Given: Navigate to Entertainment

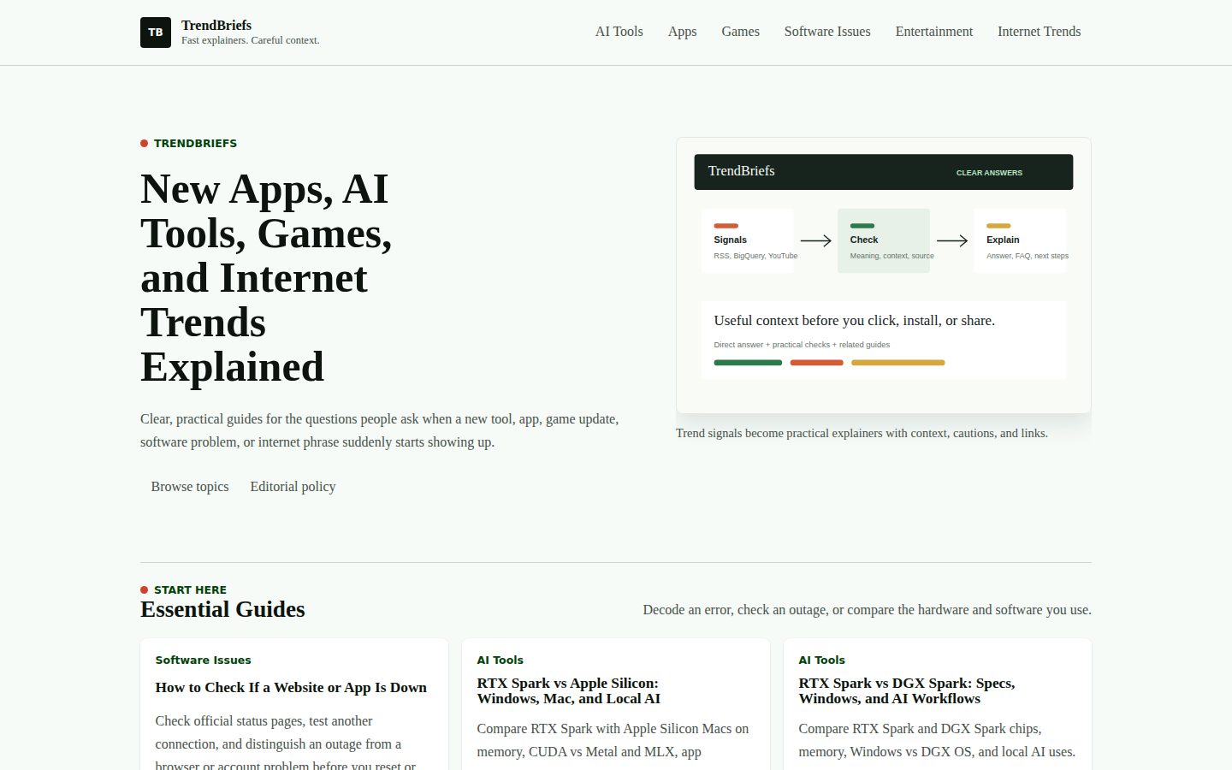Looking at the screenshot, I should [934, 32].
